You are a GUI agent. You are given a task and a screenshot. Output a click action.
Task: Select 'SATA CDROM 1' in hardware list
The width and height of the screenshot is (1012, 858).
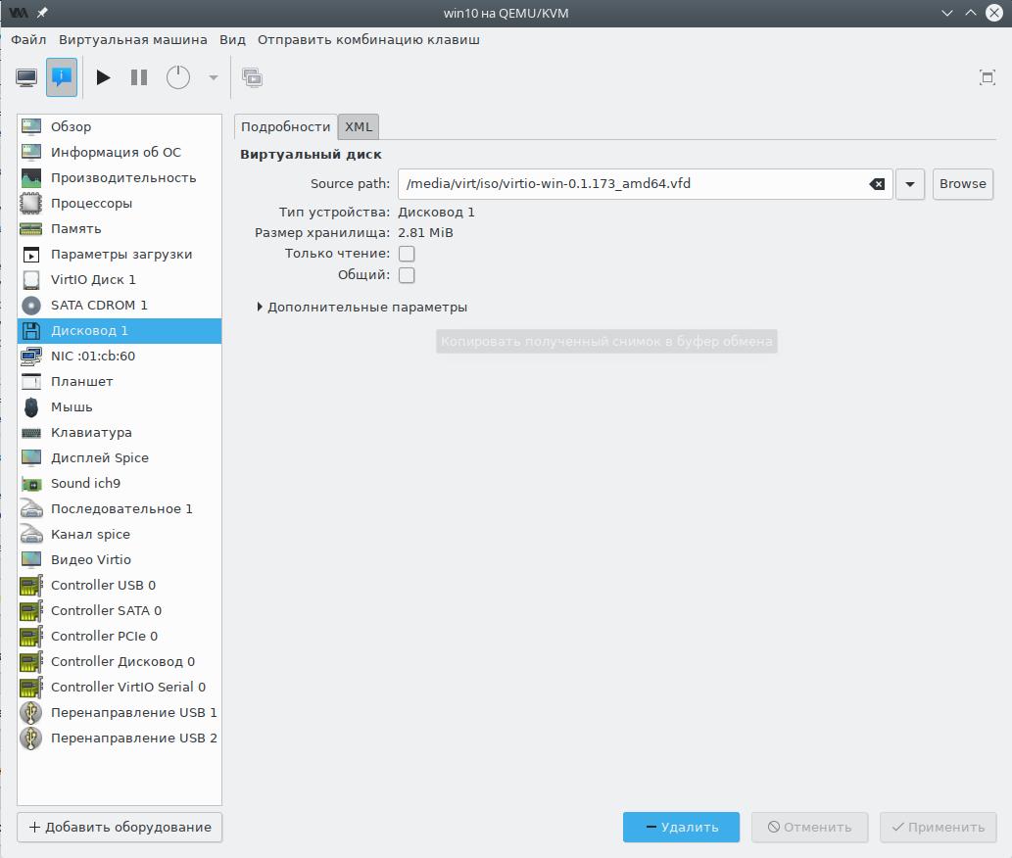99,305
